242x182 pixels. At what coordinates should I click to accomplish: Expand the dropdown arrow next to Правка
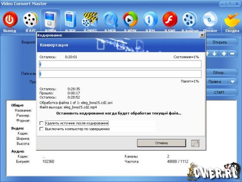[232, 82]
